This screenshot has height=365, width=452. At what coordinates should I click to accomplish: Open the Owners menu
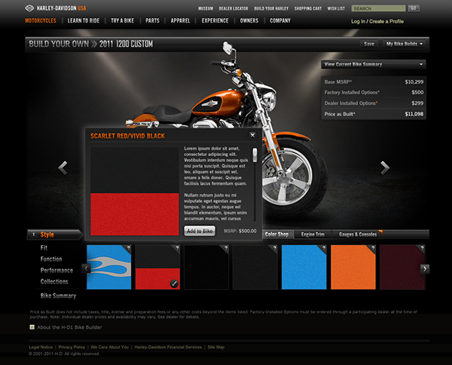coord(249,20)
